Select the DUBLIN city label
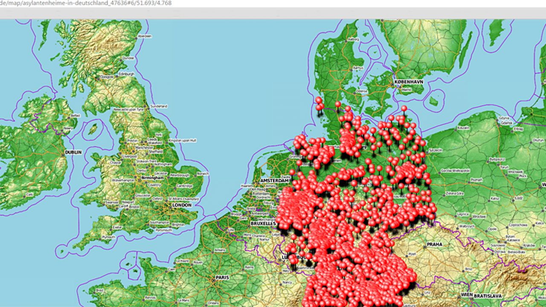This screenshot has width=546, height=307. [73, 152]
